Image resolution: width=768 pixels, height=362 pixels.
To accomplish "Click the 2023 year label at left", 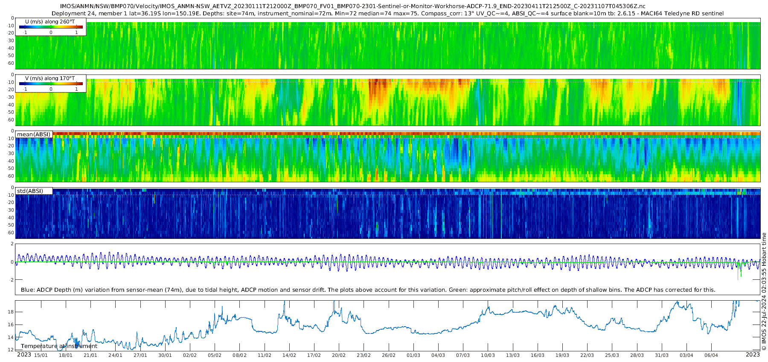I will pos(24,354).
